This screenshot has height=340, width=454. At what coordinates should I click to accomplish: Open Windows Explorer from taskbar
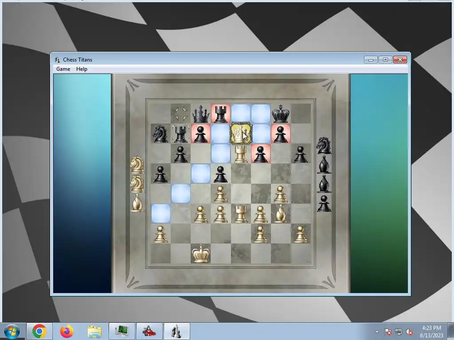(94, 331)
